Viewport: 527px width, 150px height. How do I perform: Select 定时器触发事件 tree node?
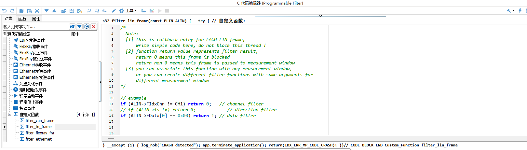coord(33,90)
